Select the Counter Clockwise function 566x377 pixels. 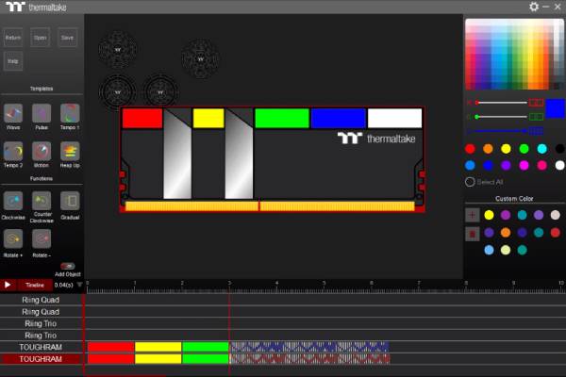click(42, 201)
